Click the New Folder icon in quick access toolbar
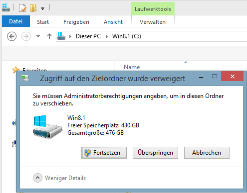The width and height of the screenshot is (247, 193). [33, 8]
